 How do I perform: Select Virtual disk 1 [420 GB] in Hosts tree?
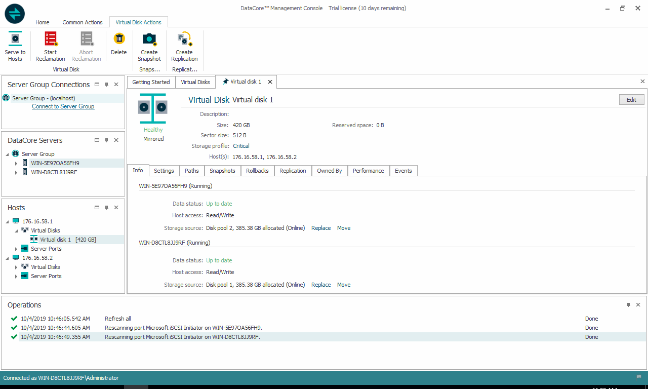(x=68, y=240)
